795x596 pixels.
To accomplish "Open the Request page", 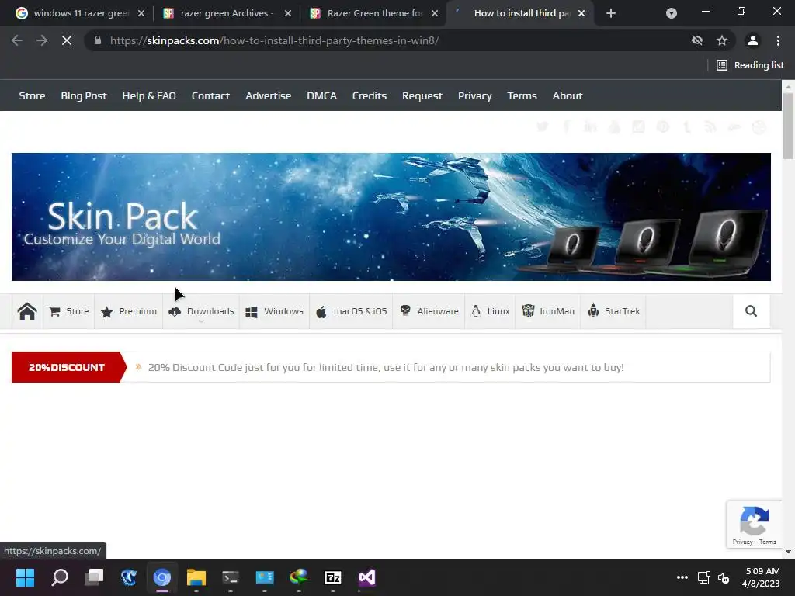I will coord(422,95).
